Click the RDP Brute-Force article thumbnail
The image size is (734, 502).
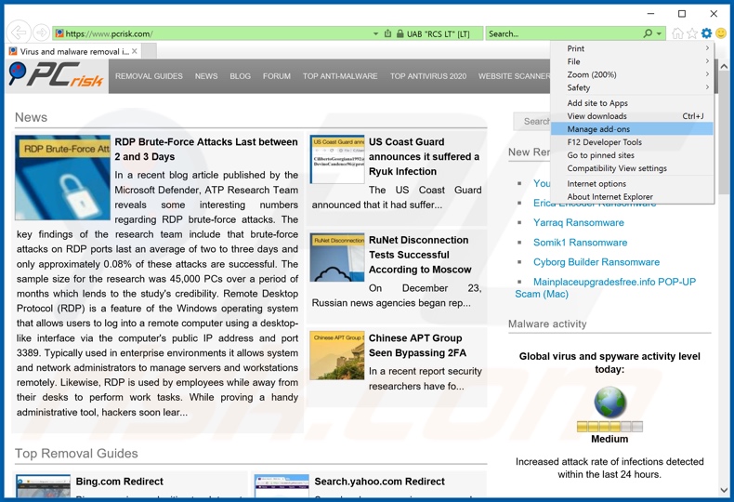tap(62, 178)
